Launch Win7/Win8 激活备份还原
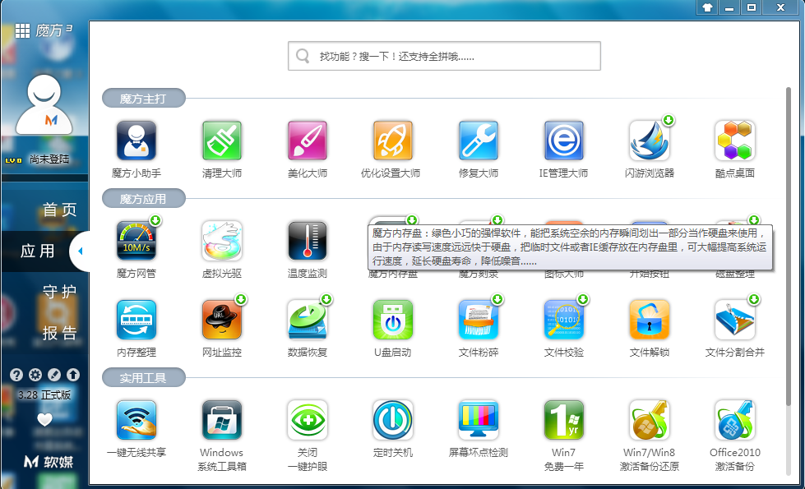 point(650,420)
